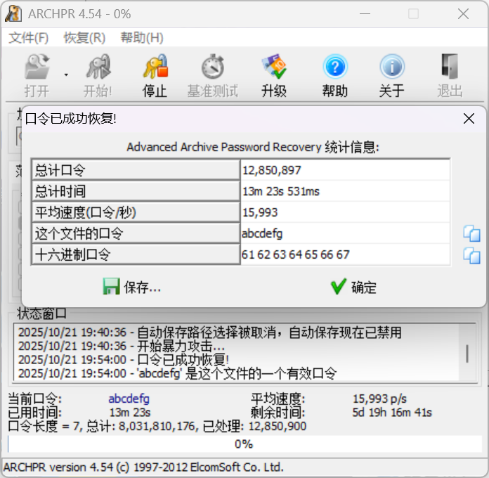Click the 十六进制口令 row header

point(136,254)
